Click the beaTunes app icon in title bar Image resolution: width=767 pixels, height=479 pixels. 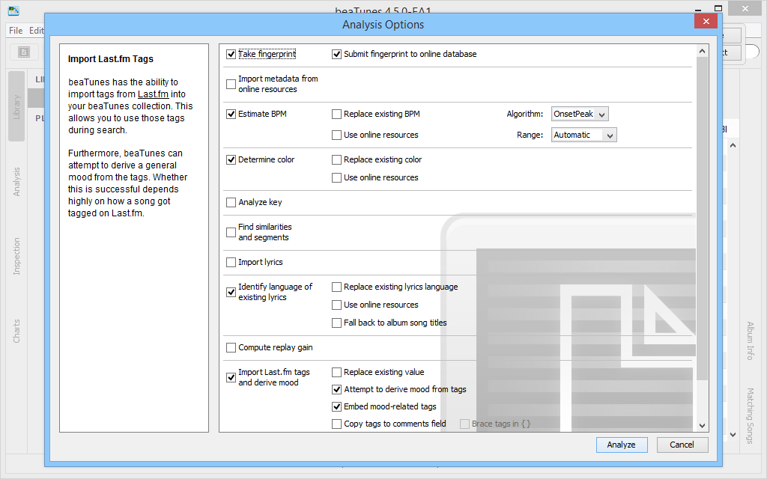pyautogui.click(x=13, y=10)
